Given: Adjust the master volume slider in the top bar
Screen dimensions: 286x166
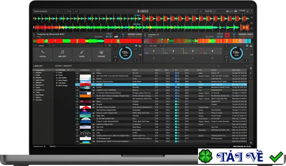Looking at the screenshot, I should 221,11.
